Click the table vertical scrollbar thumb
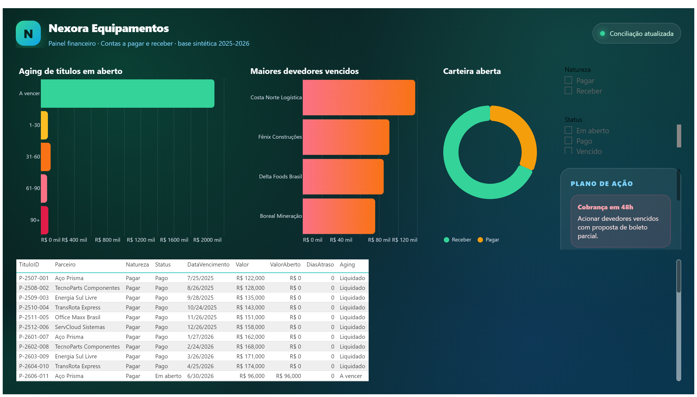The image size is (697, 397). click(678, 276)
